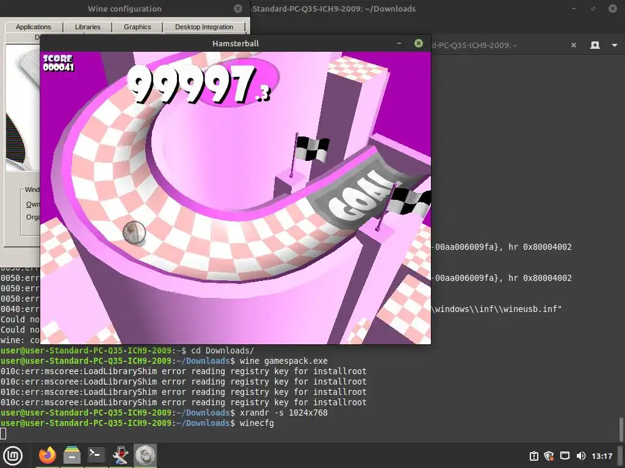Click the 'wine gamespack.exe' command line

point(283,361)
